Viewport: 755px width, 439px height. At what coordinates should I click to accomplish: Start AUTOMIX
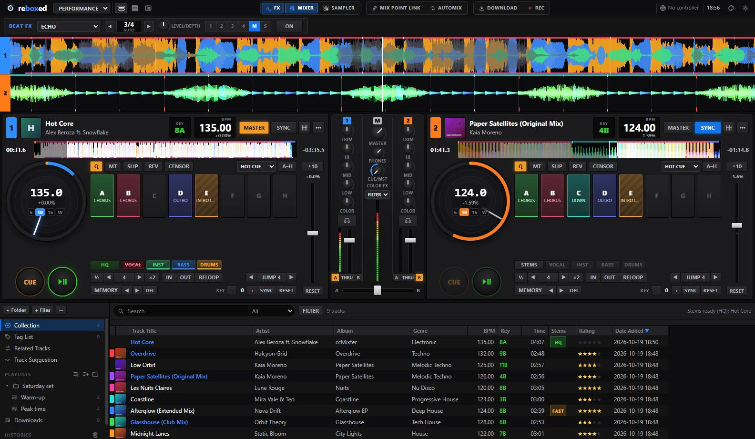coord(446,8)
